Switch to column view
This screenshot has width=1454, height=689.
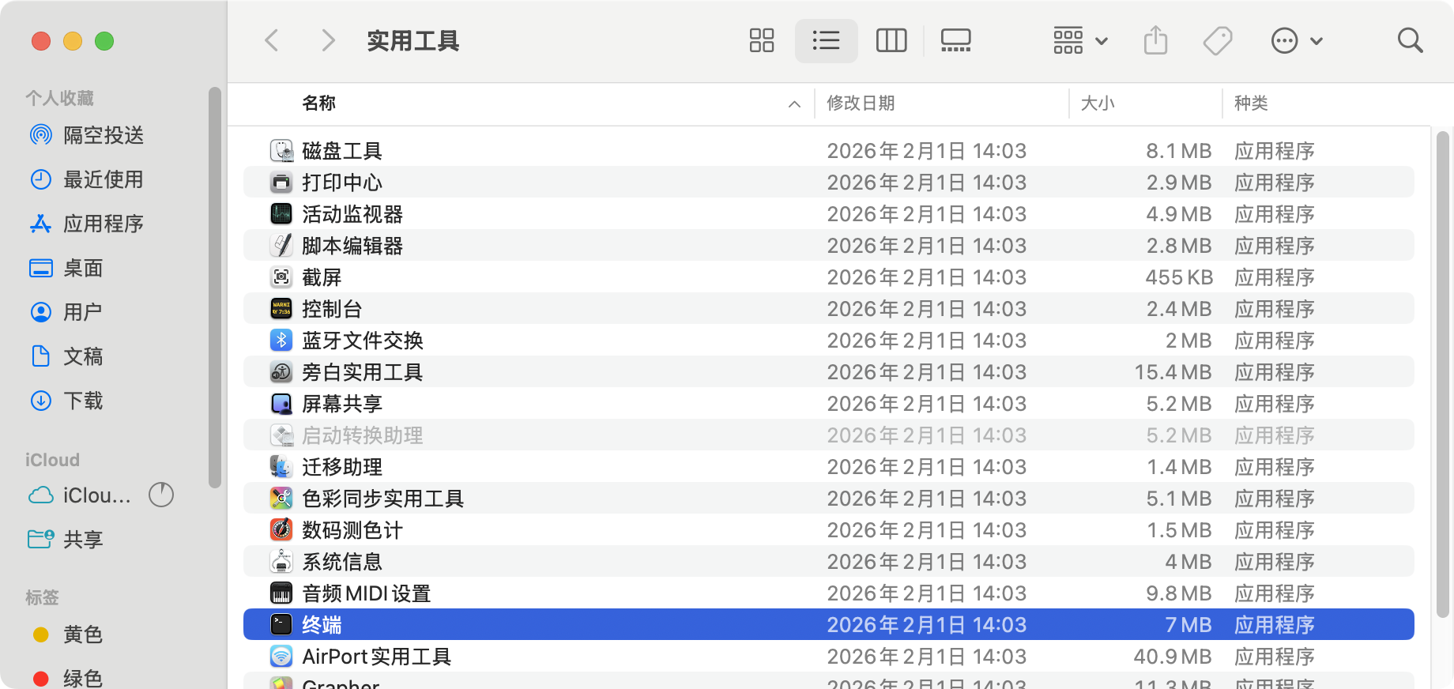[891, 40]
